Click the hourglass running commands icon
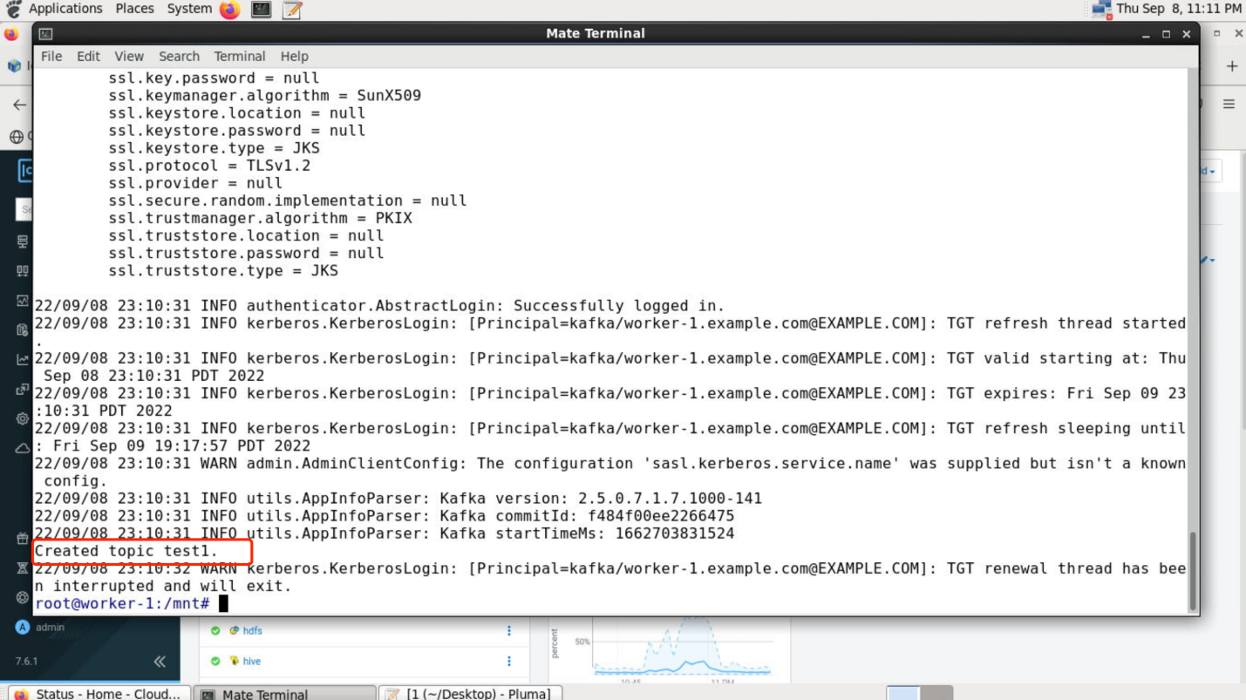 point(23,568)
